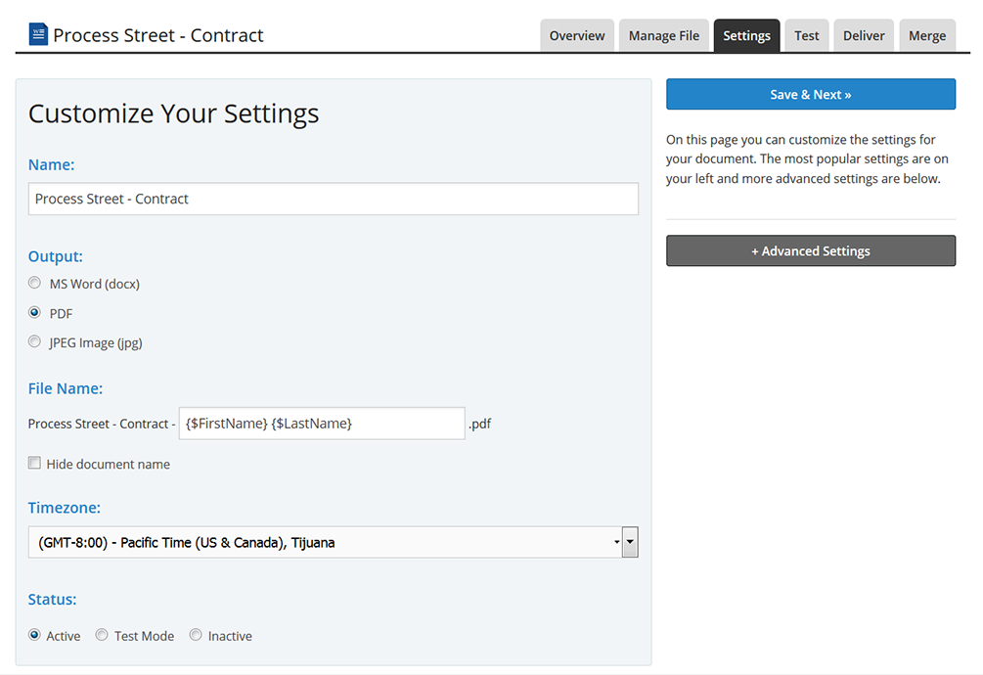Open the Timezone dropdown list
The height and width of the screenshot is (675, 983).
click(x=323, y=542)
